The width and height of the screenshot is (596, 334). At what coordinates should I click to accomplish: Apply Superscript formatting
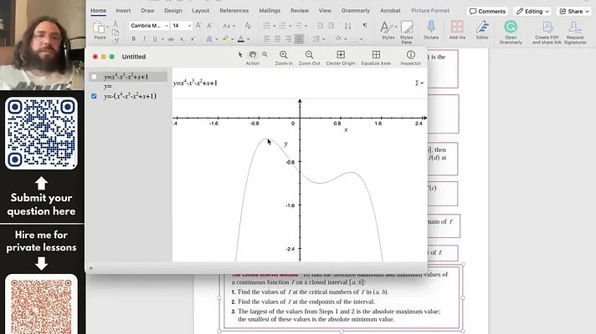click(x=193, y=38)
